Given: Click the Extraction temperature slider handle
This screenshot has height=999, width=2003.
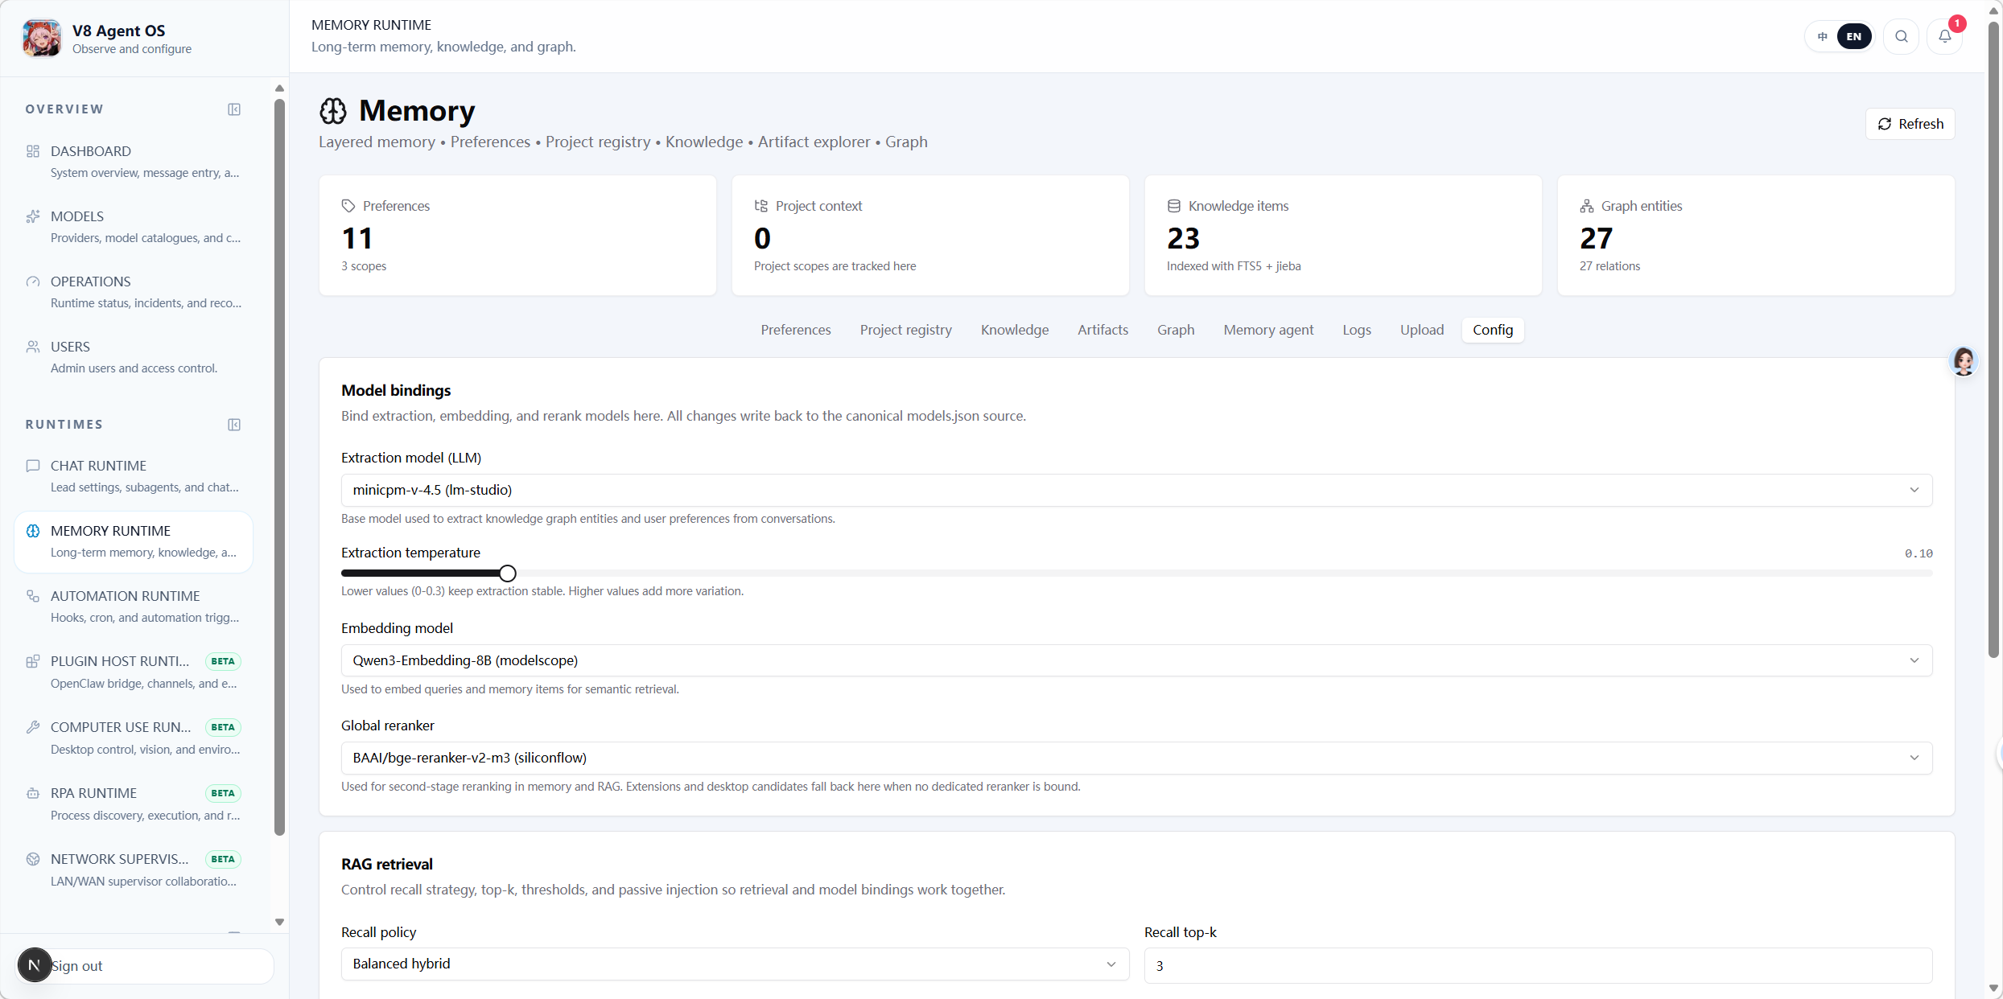Looking at the screenshot, I should (507, 573).
